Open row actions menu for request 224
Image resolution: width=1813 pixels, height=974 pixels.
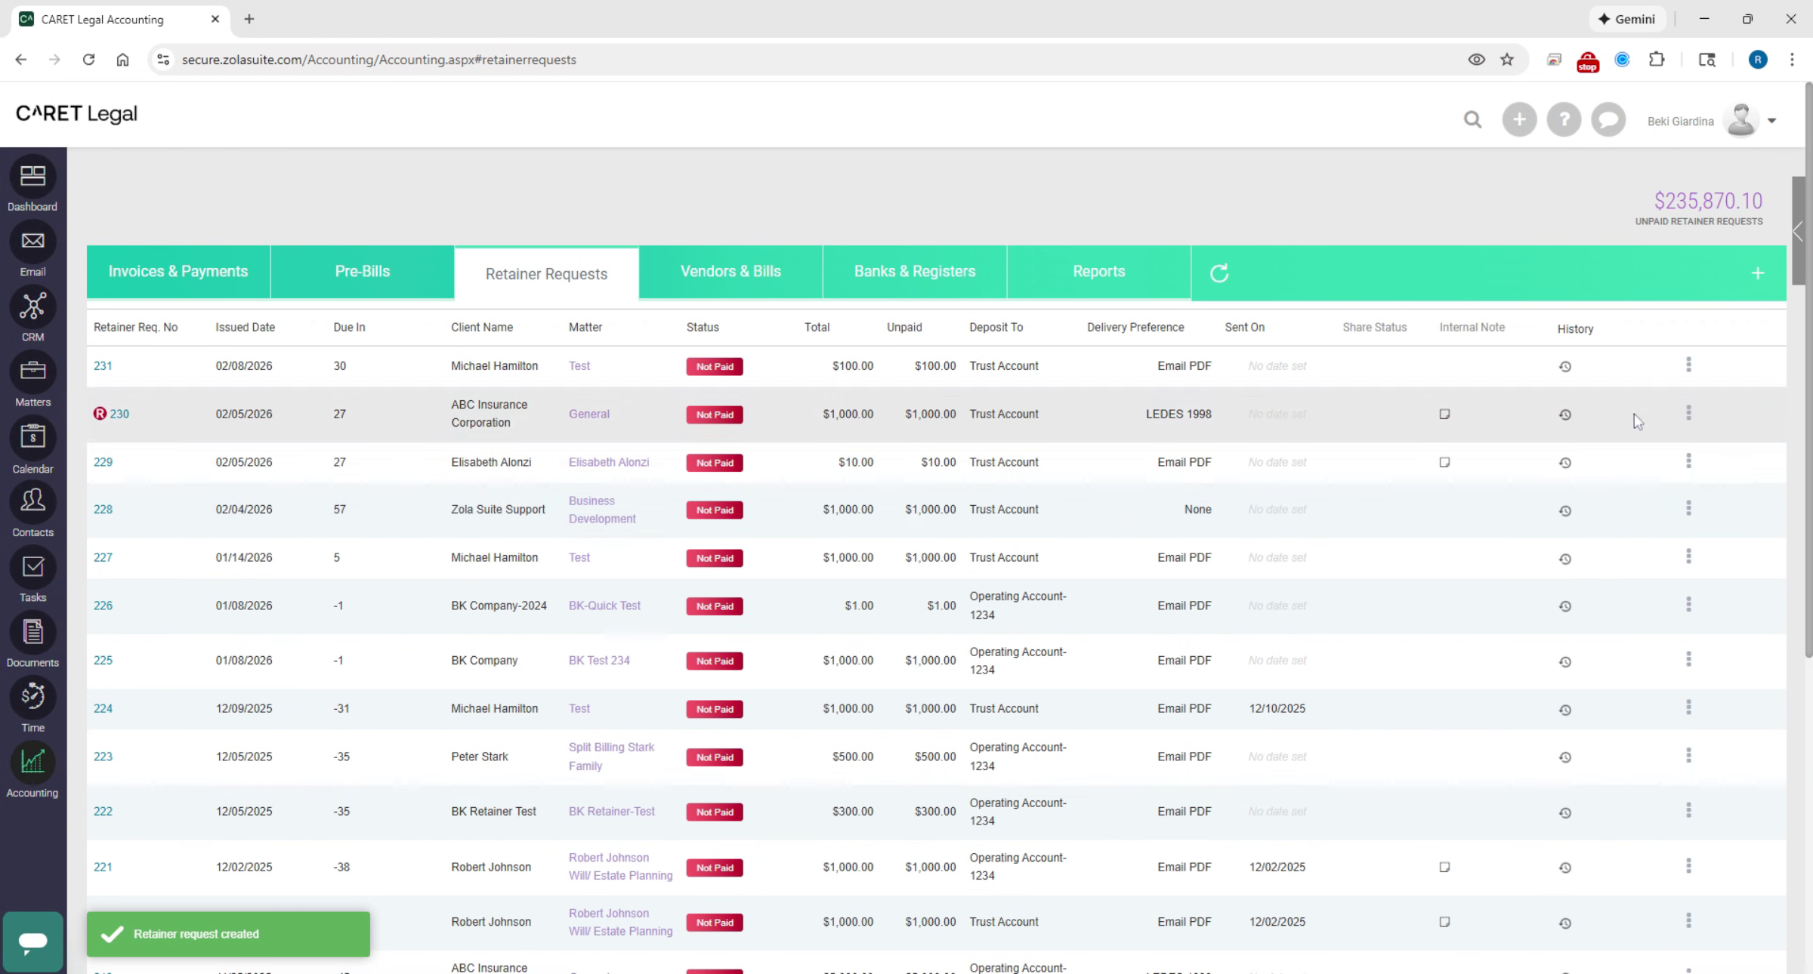[1688, 707]
